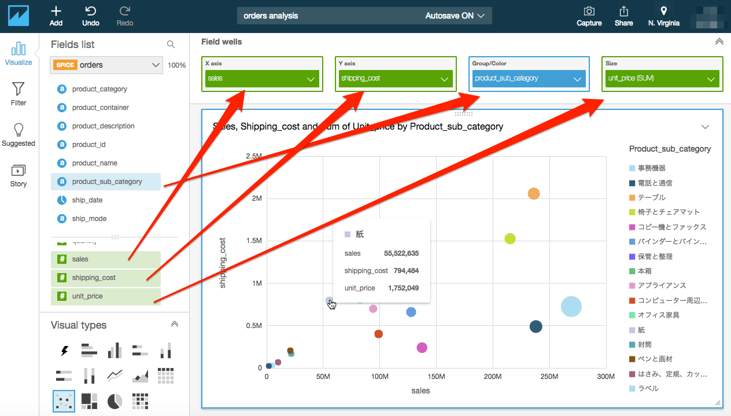Viewport: 731px width, 416px height.
Task: Open the Story panel
Action: [x=18, y=174]
